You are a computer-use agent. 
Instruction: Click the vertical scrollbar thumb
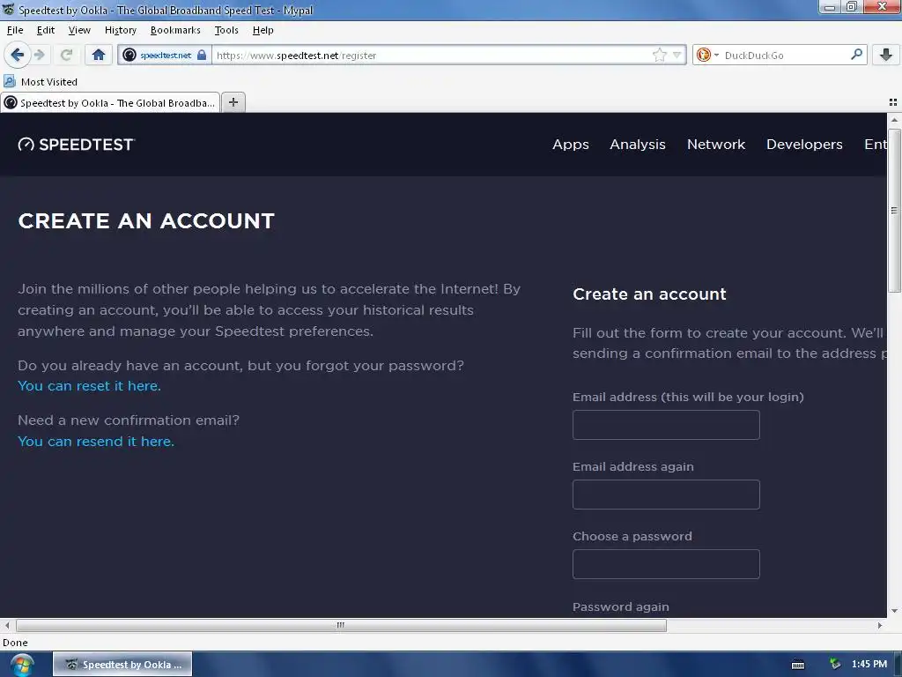(894, 210)
